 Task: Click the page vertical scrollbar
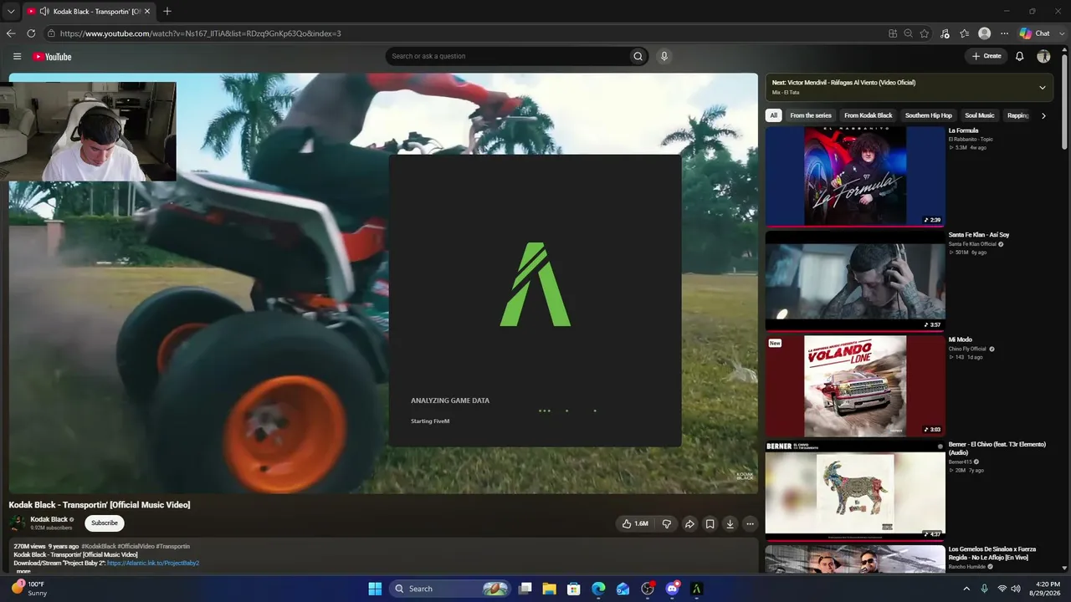click(x=1065, y=100)
